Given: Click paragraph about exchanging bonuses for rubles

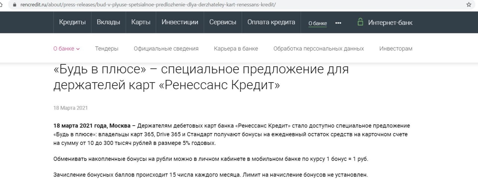Looking at the screenshot, I should tap(211, 159).
